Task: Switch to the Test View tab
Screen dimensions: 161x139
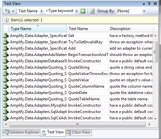Action: pos(53,132)
